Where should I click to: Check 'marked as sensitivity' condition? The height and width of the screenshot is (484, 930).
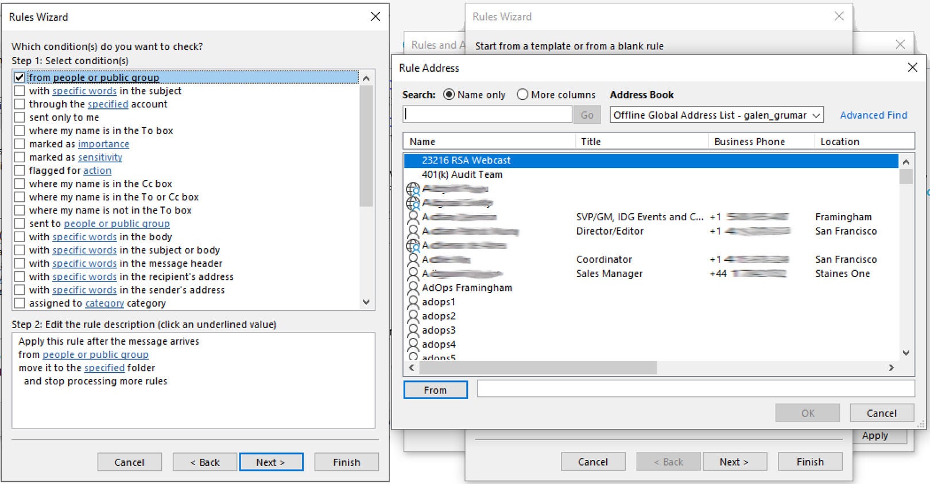pyautogui.click(x=20, y=157)
